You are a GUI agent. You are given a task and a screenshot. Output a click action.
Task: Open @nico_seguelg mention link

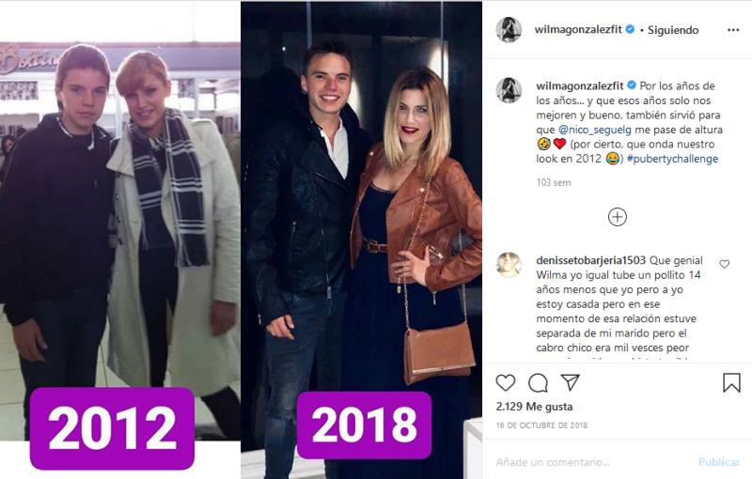(595, 130)
